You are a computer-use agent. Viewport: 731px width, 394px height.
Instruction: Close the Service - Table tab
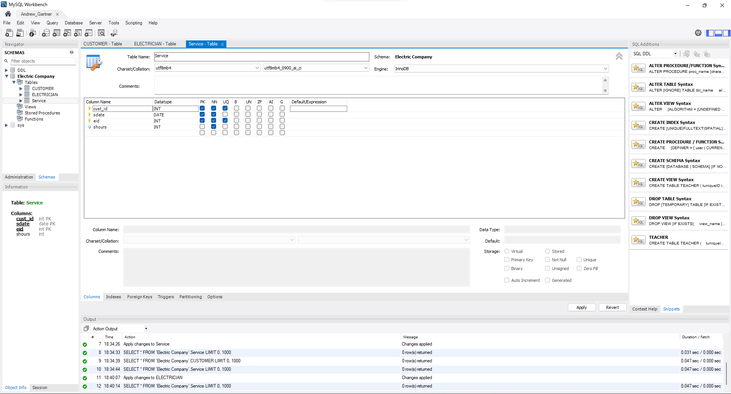pyautogui.click(x=222, y=44)
